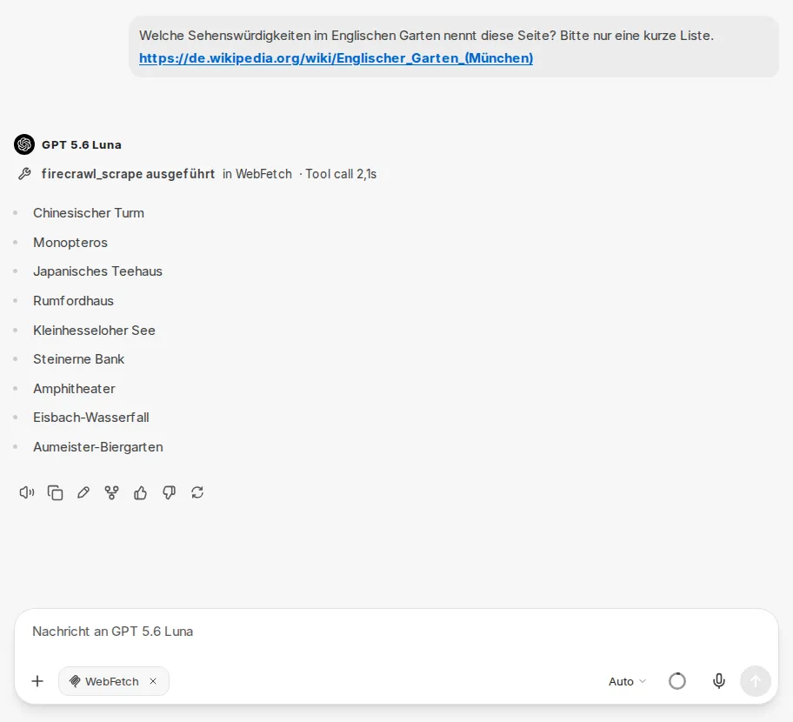Read the response aloud with speaker icon
Screen dimensions: 793x722
pos(26,492)
